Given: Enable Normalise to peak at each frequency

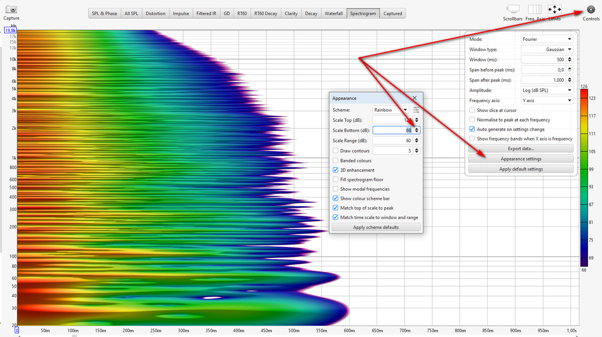Looking at the screenshot, I should pyautogui.click(x=472, y=120).
